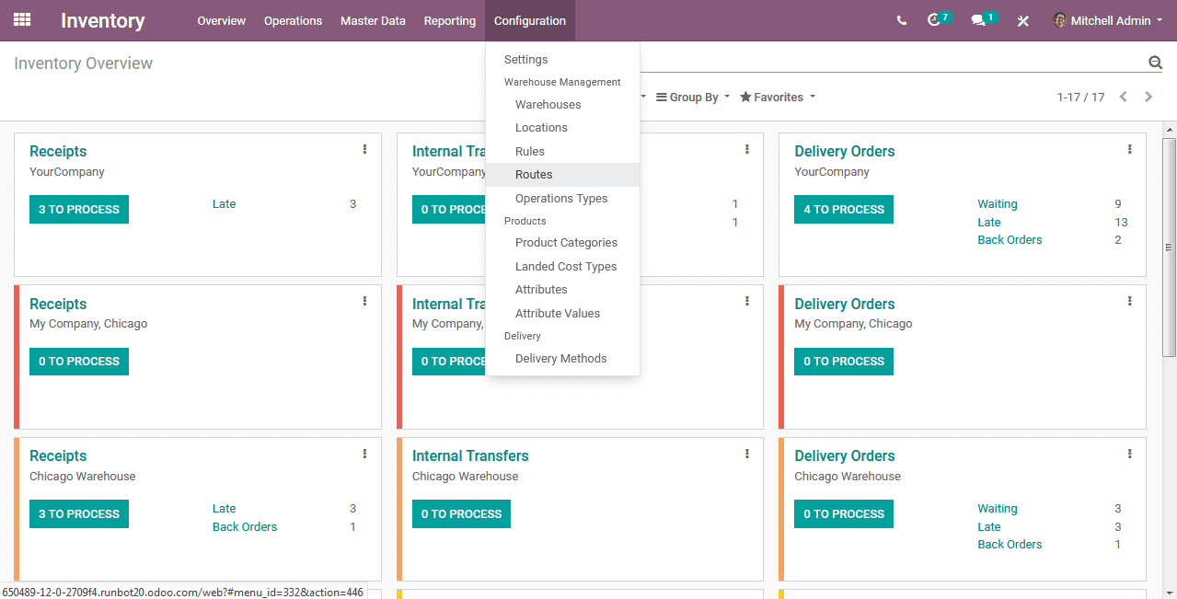This screenshot has height=599, width=1177.
Task: Click 3 TO PROCESS on YourCompany Receipts
Action: 79,209
